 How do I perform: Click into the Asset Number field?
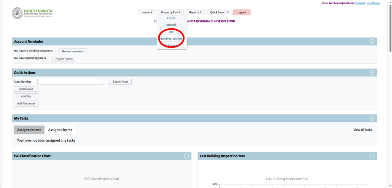click(x=70, y=81)
